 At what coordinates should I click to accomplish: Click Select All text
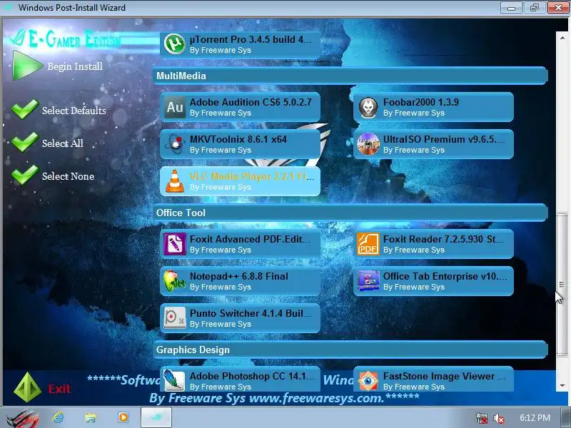pos(63,143)
